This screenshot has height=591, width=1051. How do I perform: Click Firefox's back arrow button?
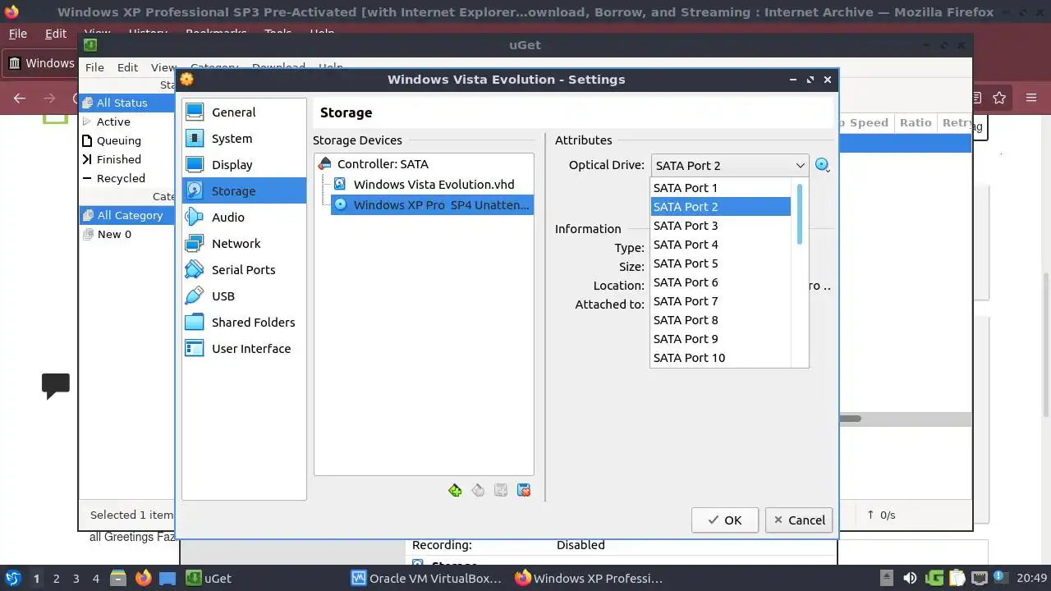20,98
